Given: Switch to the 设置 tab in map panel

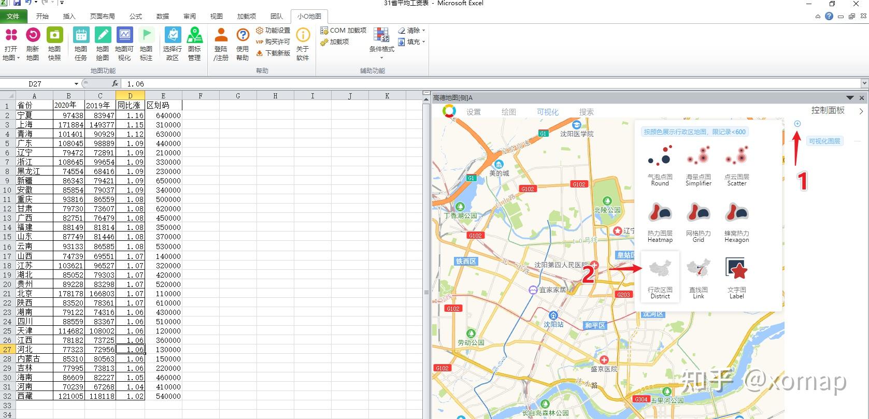Looking at the screenshot, I should tap(474, 112).
